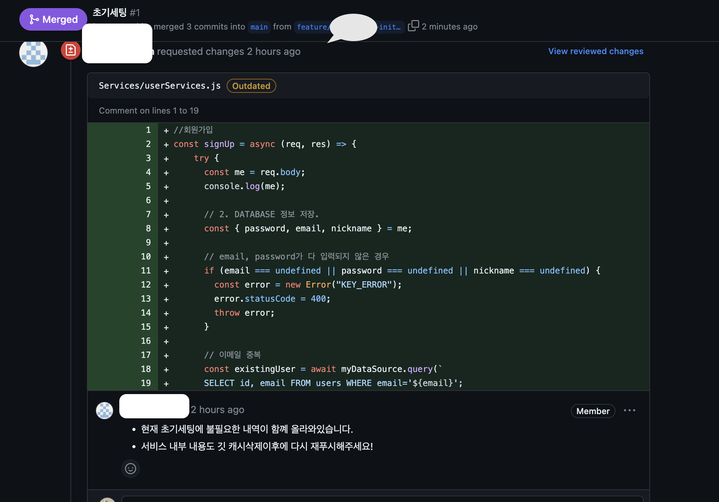The image size is (719, 502).
Task: Click line number 11 in diff
Action: (x=146, y=271)
